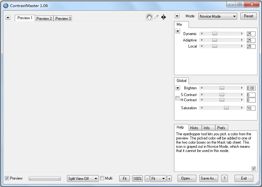Click the Exit button
Viewport: 262px width, 187px height.
[244, 178]
